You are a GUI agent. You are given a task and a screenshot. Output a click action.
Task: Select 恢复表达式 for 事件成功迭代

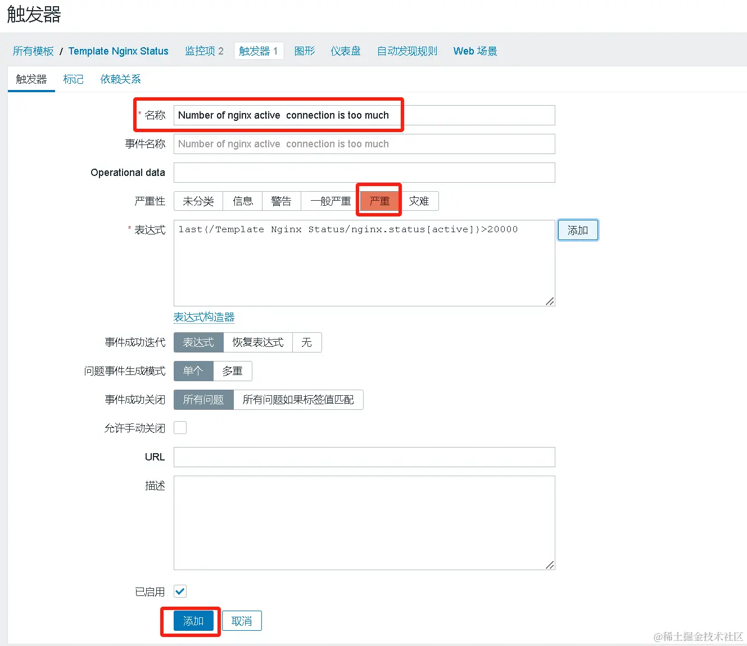258,342
